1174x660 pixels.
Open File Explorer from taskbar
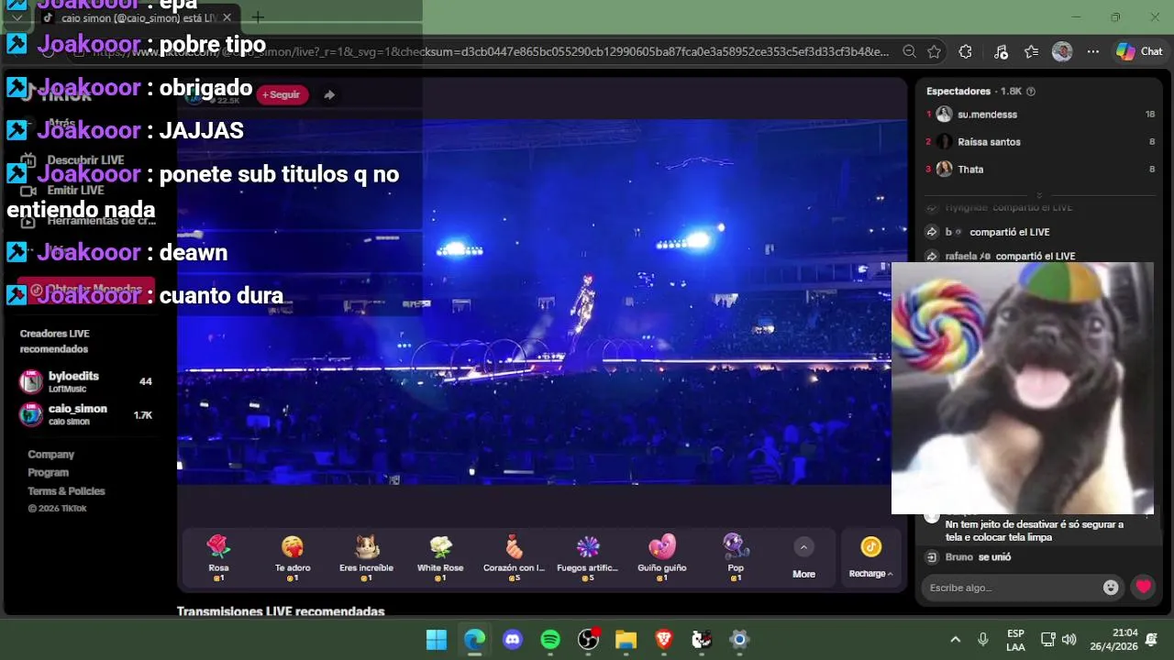(626, 640)
